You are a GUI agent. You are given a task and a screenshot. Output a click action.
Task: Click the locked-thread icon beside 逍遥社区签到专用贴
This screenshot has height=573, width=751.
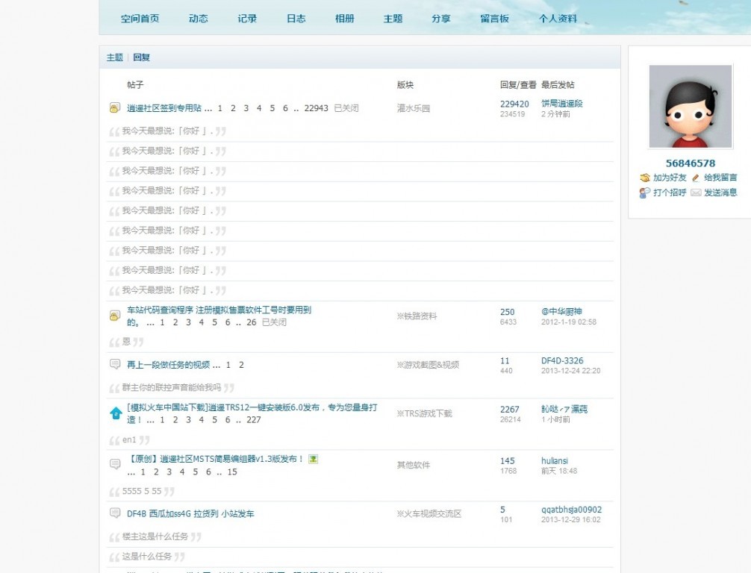click(115, 108)
